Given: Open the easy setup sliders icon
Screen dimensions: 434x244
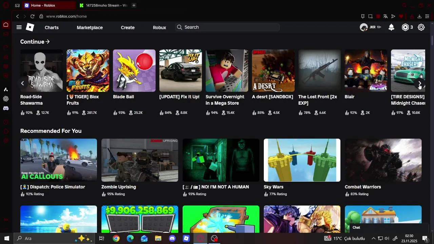Looking at the screenshot, I should [x=427, y=16].
